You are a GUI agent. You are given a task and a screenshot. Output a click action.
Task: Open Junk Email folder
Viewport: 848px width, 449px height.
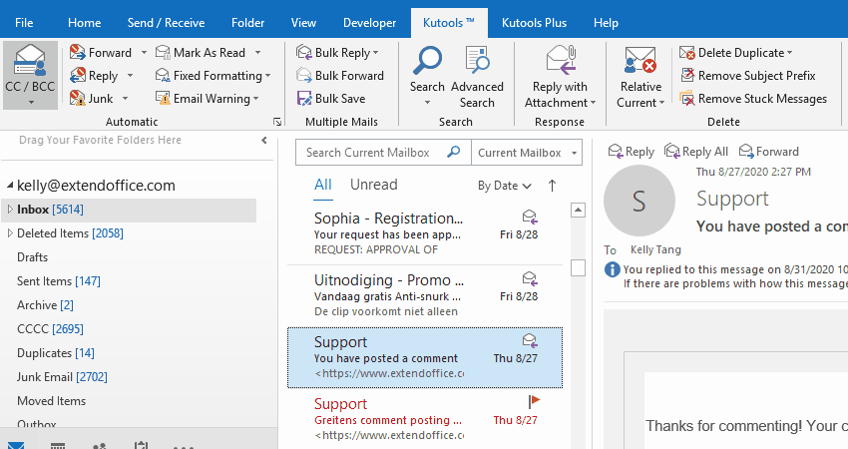(x=62, y=376)
